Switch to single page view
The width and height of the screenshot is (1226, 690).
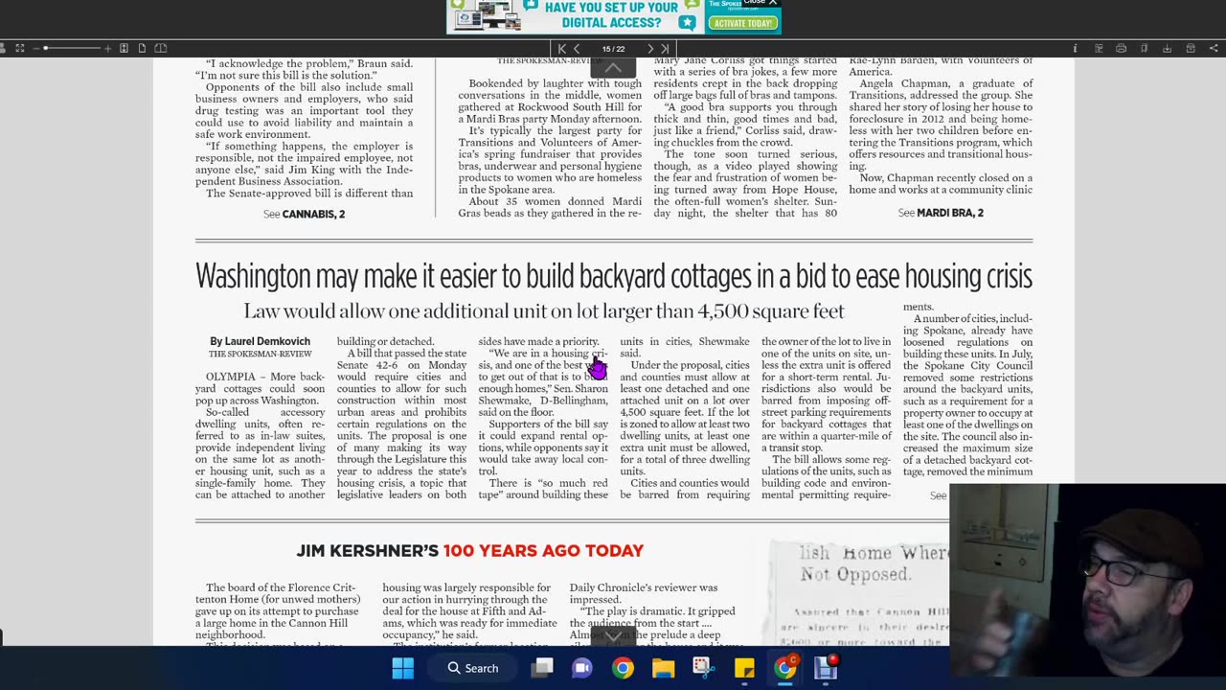pyautogui.click(x=142, y=48)
